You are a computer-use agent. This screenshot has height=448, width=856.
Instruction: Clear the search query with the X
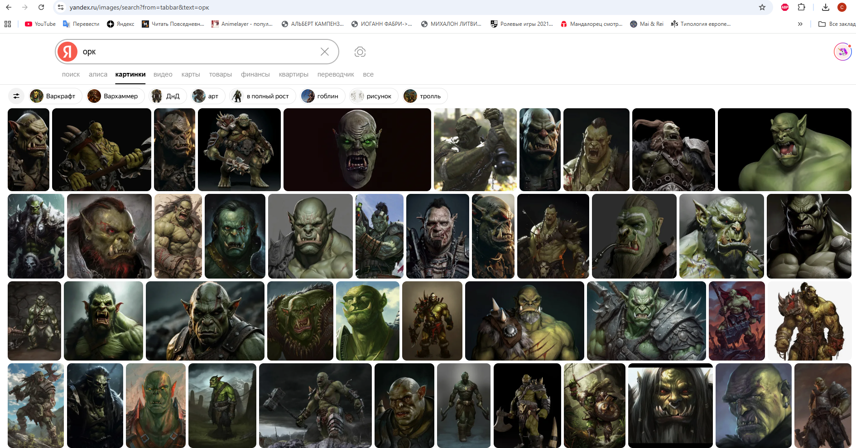pos(325,52)
